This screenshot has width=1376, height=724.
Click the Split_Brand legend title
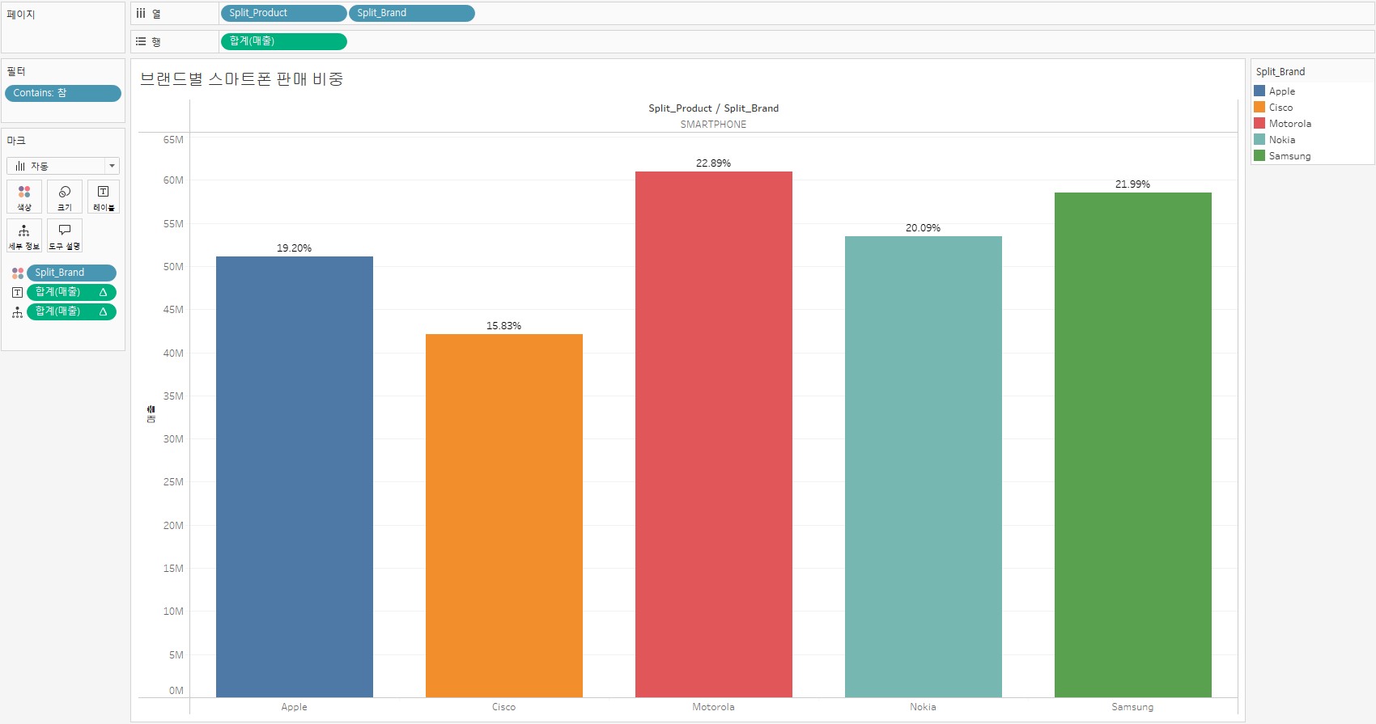(x=1280, y=72)
